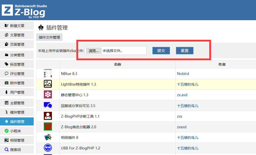Open 文章管理 menu item
This screenshot has width=256, height=155.
17,35
